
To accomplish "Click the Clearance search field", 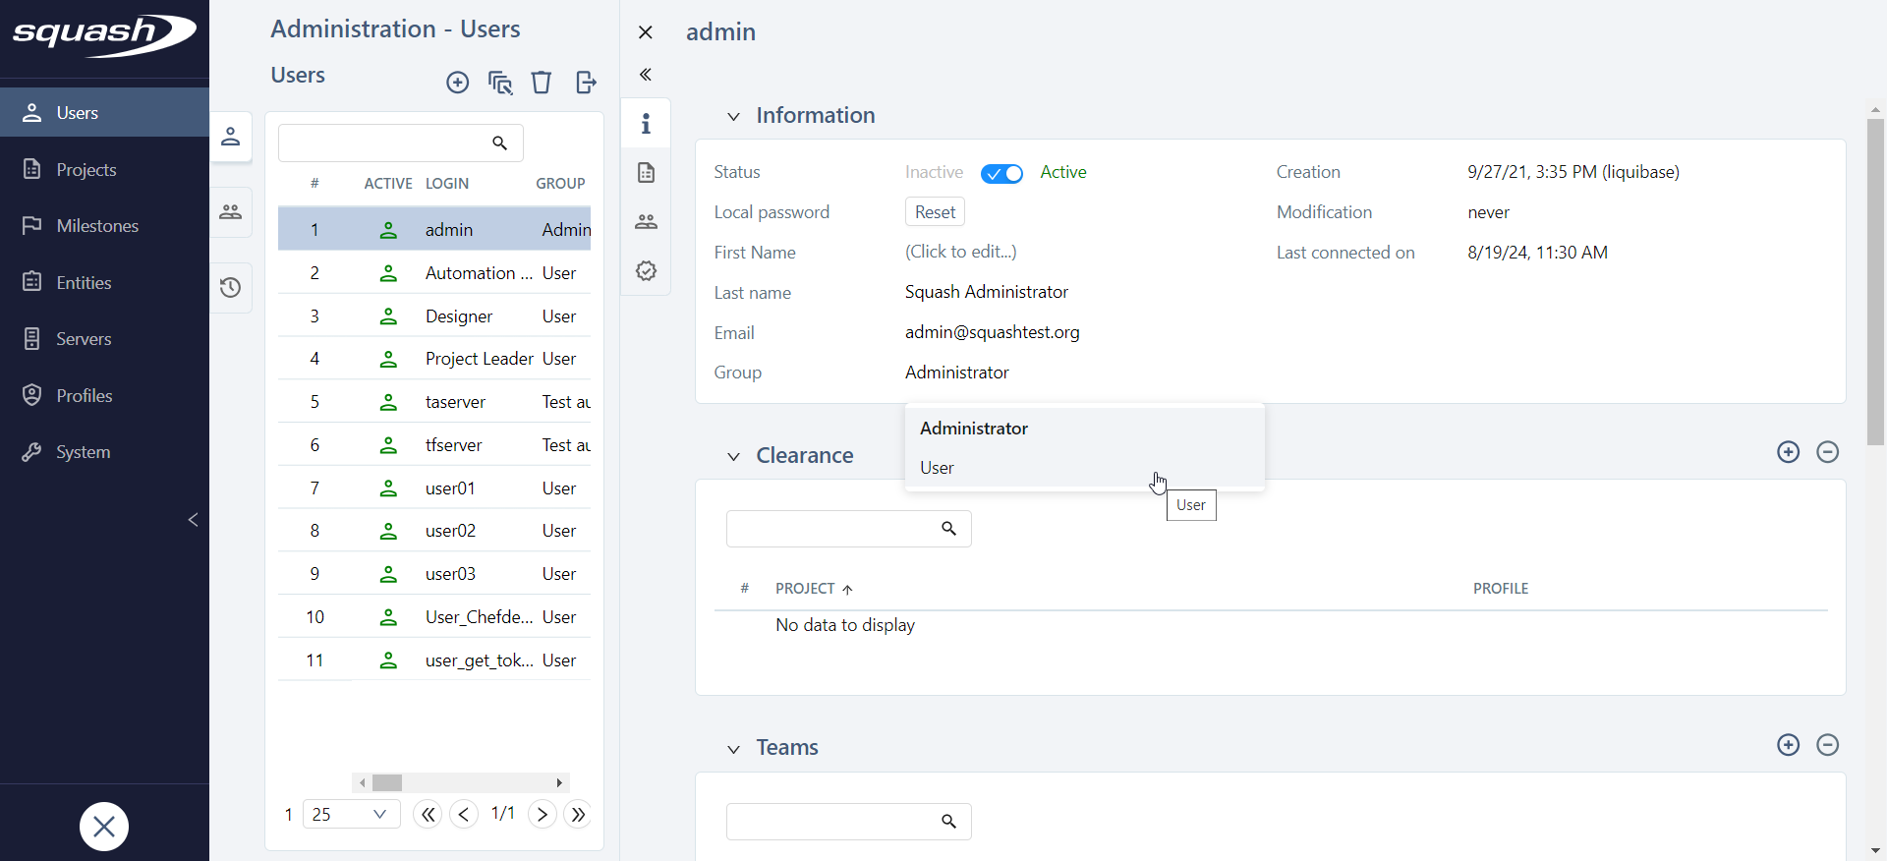I will click(x=833, y=529).
